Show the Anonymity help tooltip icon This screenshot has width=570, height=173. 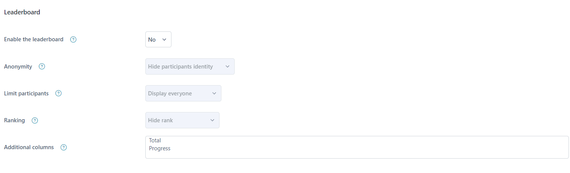point(42,66)
